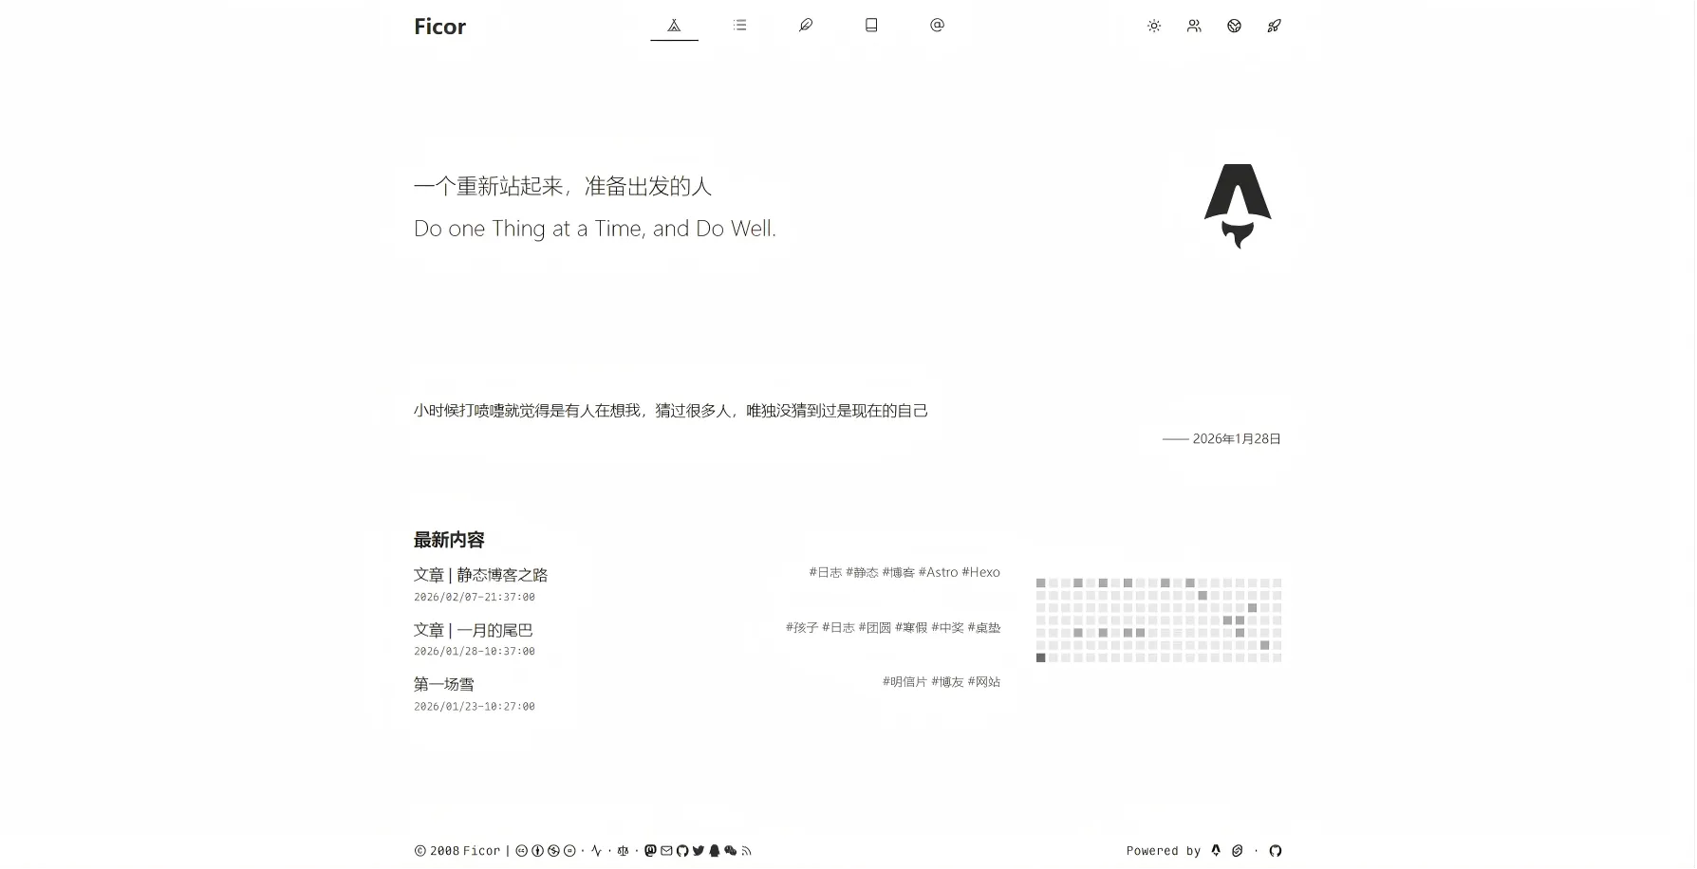Screen dimensions: 1697x869
Task: Open the Mastodon icon in footer
Action: (x=650, y=851)
